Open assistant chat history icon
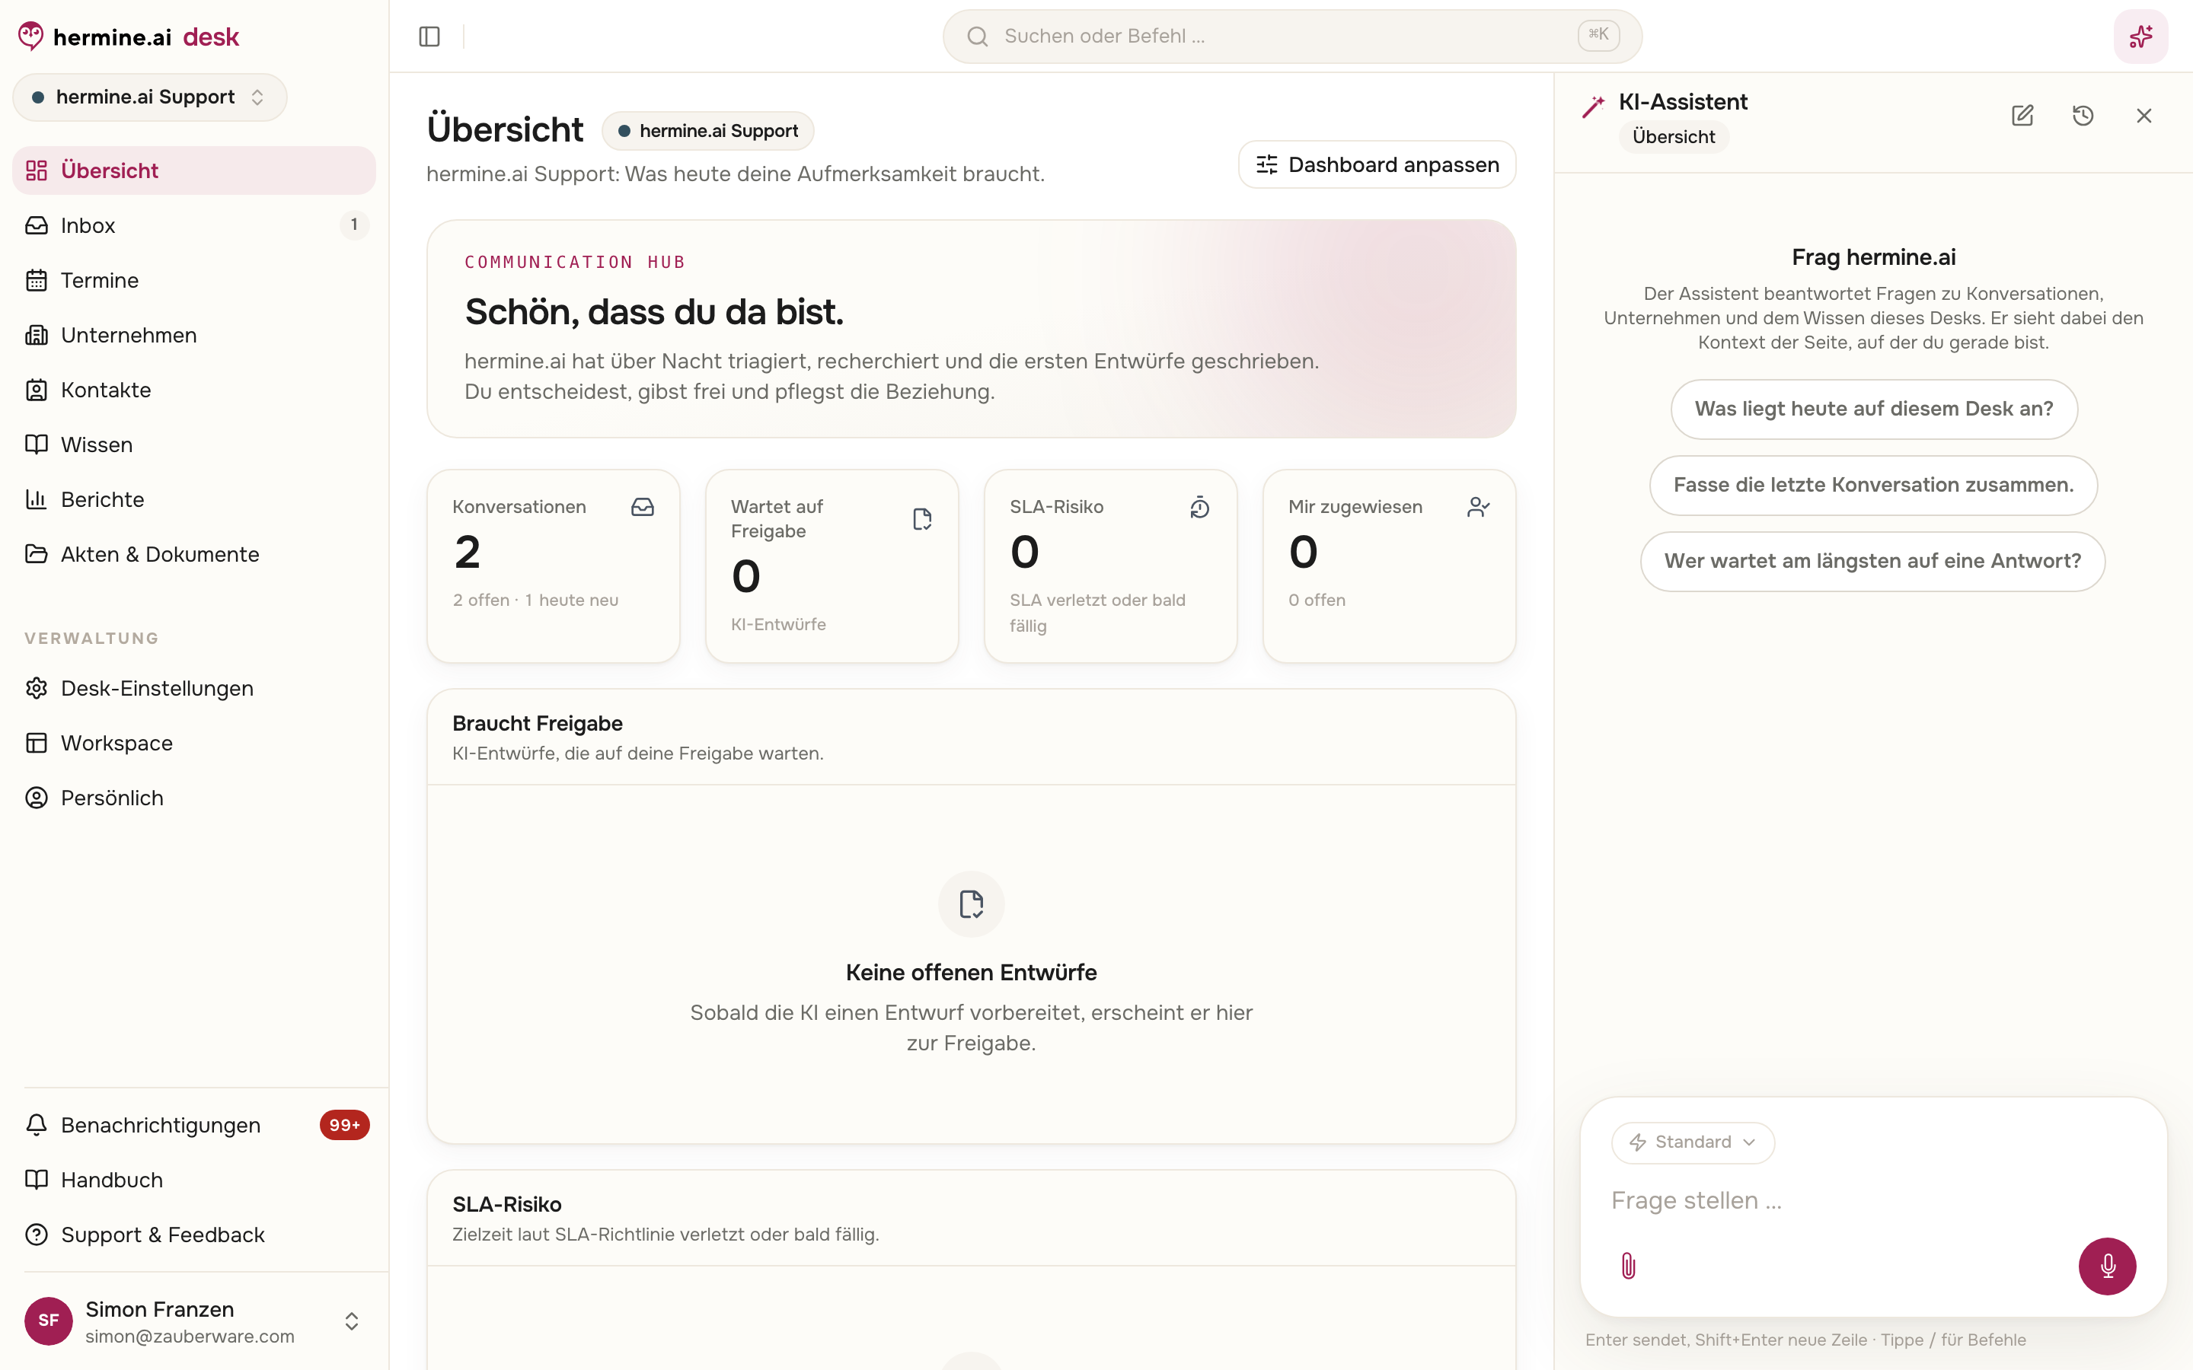The width and height of the screenshot is (2193, 1370). coord(2083,116)
